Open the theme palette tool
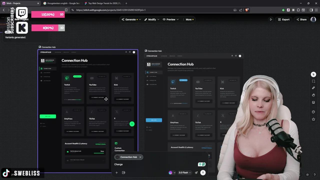 tap(313, 112)
